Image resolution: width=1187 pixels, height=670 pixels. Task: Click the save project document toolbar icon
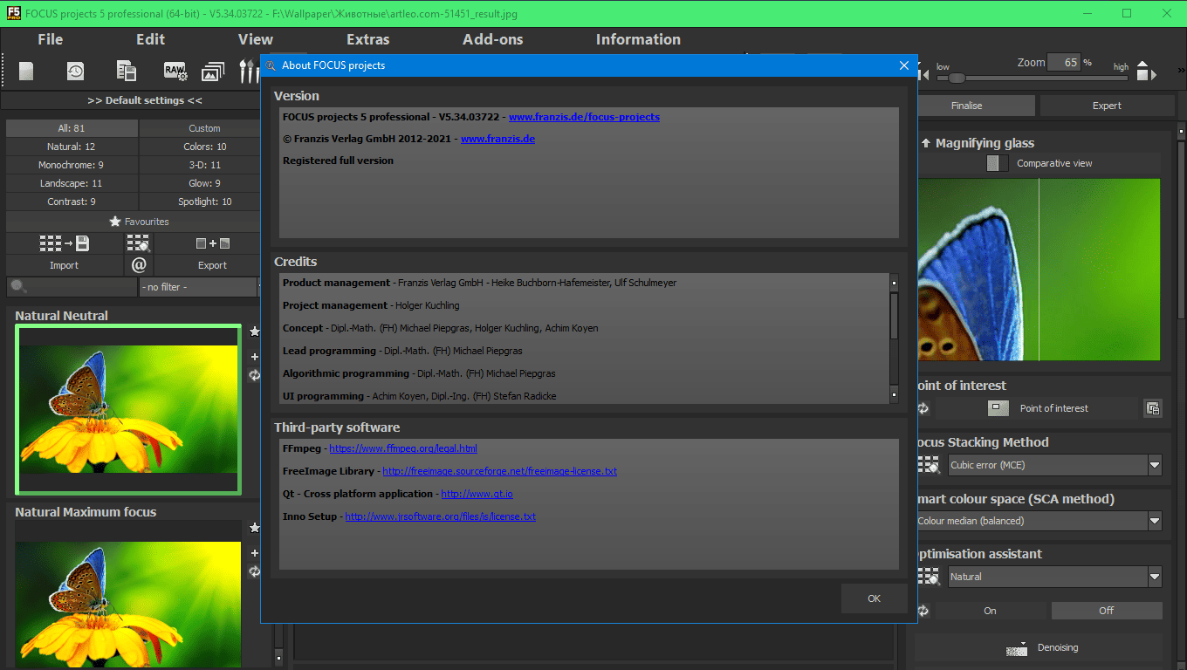click(127, 72)
